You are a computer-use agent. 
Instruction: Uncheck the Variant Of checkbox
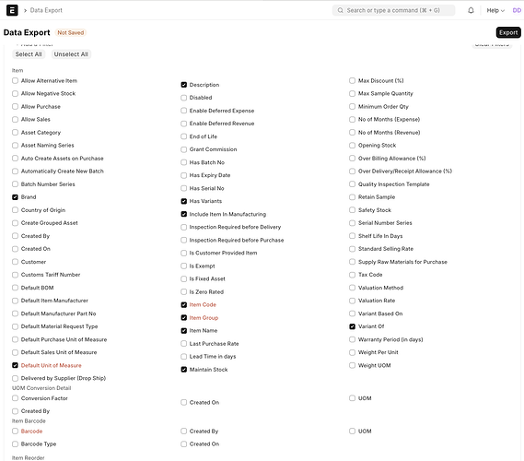point(352,326)
